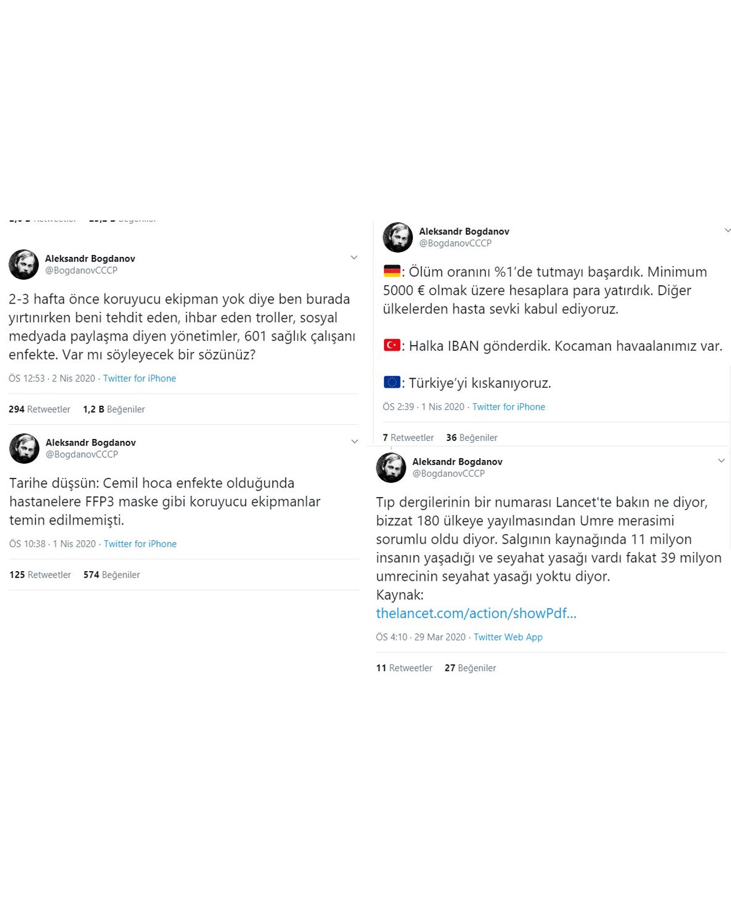Expand chevron menu on 'Tarihe düşsün' tweet

(354, 441)
